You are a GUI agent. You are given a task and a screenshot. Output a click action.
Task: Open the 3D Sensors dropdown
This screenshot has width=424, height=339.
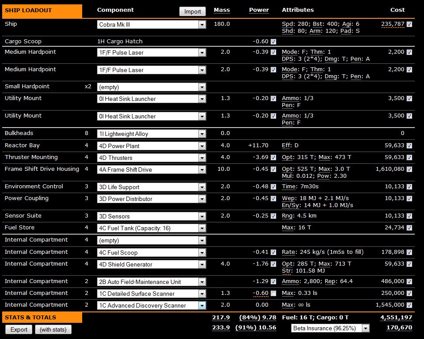[x=151, y=216]
